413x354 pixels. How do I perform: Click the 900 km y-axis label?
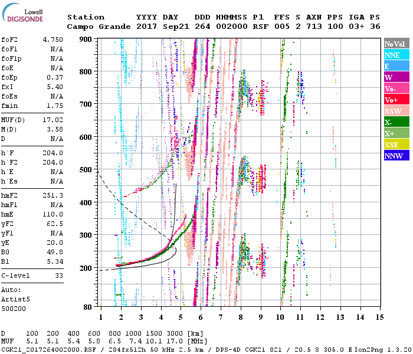point(86,39)
